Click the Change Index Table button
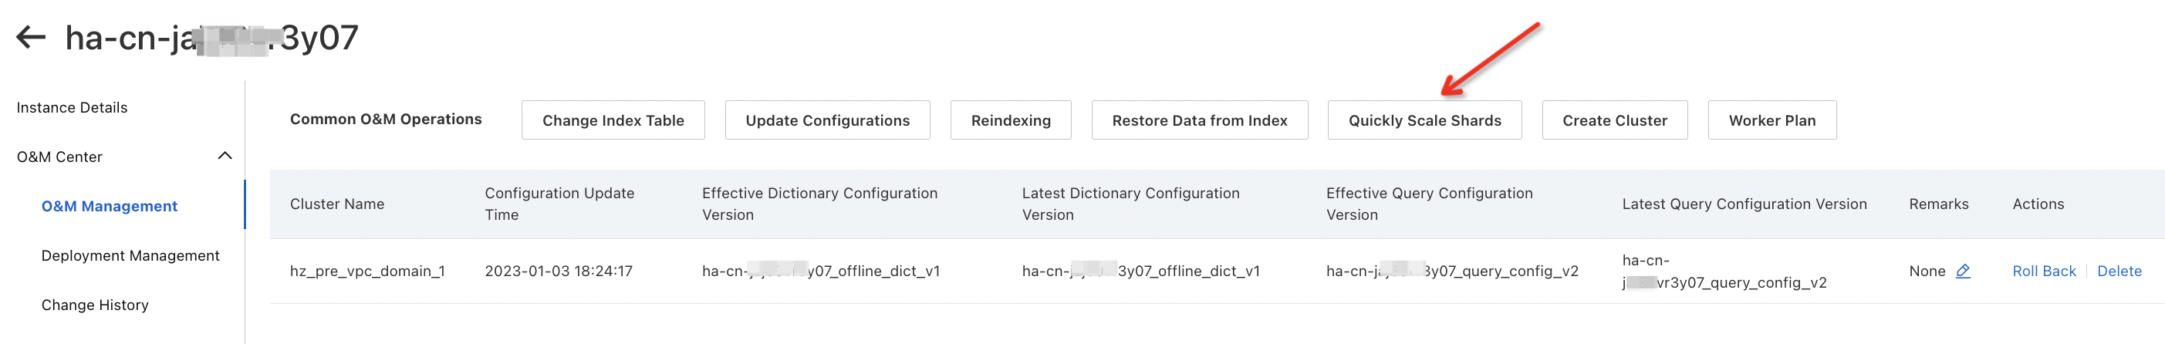 pos(613,120)
